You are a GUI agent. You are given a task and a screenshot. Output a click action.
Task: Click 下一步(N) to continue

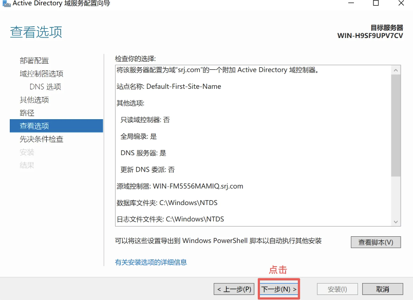(279, 289)
